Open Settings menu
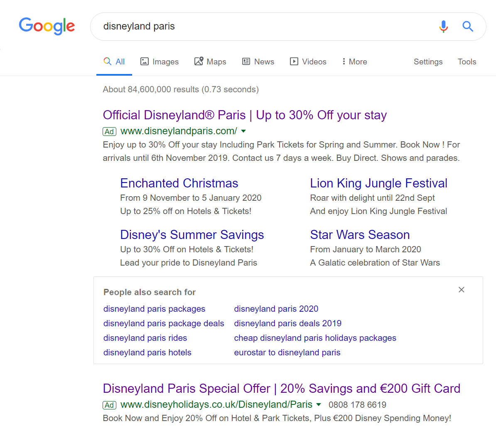Screen dimensions: 496x436 (x=428, y=62)
